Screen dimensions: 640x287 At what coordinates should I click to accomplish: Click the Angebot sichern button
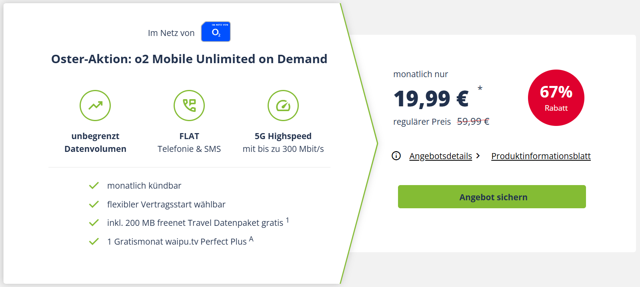(492, 197)
